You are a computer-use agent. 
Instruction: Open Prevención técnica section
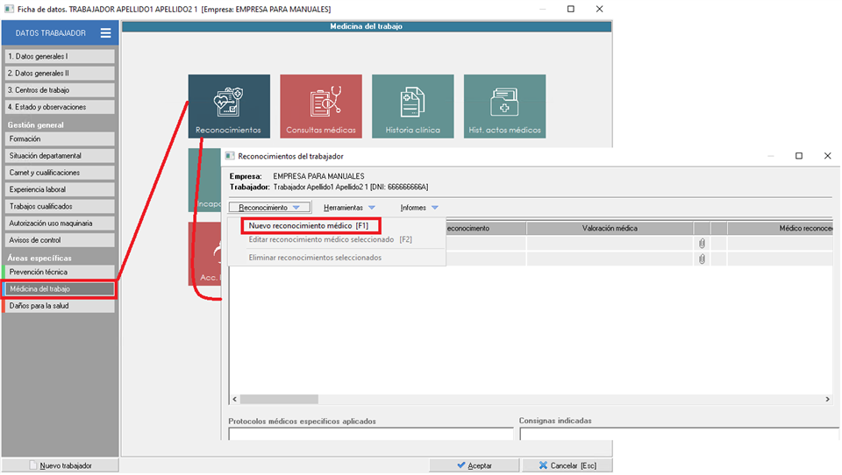pyautogui.click(x=59, y=273)
